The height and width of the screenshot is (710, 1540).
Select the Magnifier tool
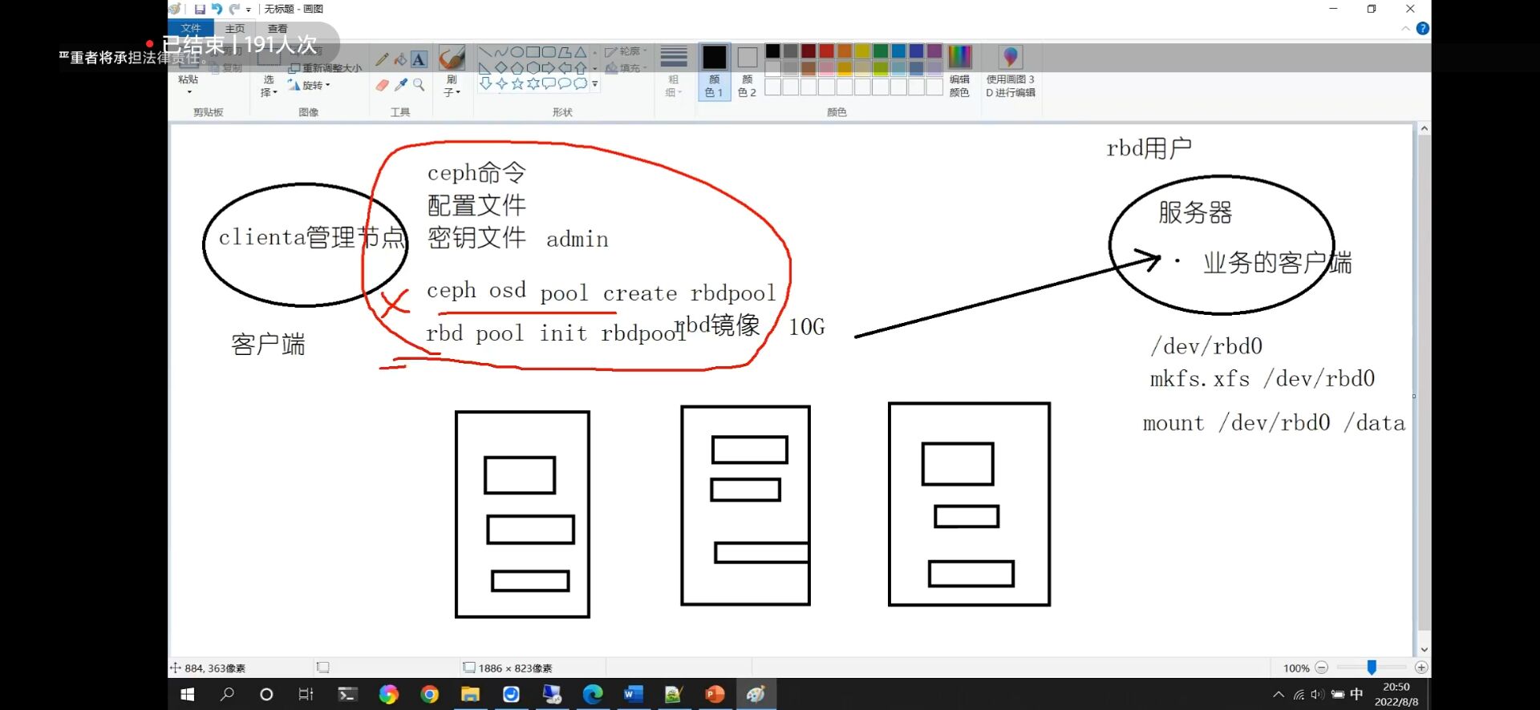point(419,85)
